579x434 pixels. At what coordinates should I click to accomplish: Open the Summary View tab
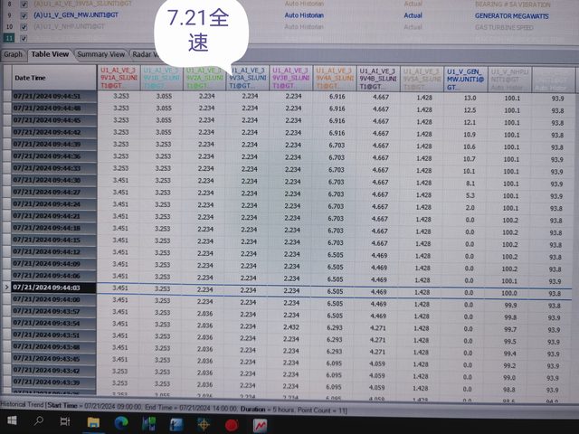[x=100, y=54]
